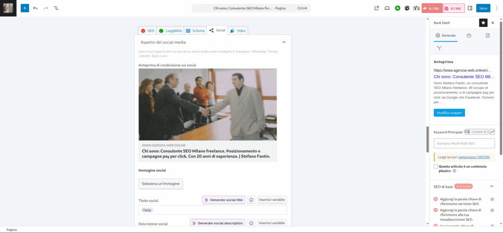
Task: Select the Social tab
Action: coord(217,30)
